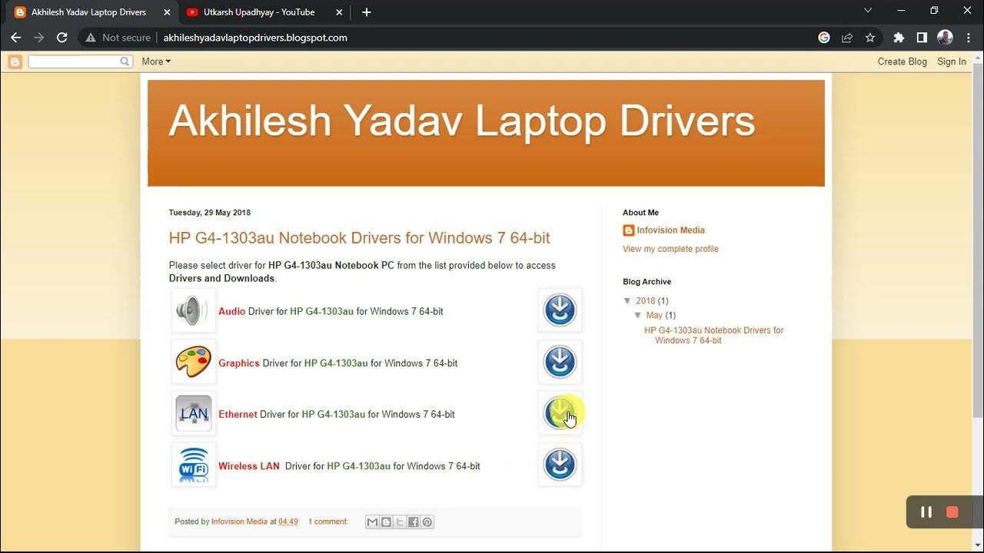Click the 04:49 post timestamp link
The image size is (984, 553).
point(288,522)
